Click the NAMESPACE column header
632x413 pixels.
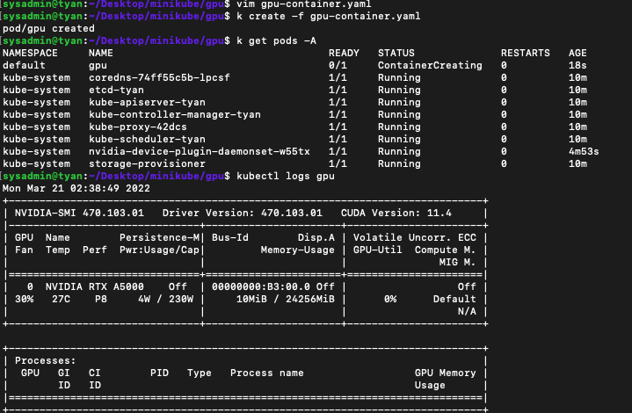click(30, 54)
